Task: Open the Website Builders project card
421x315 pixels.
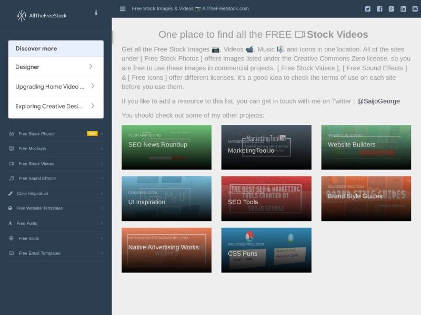Action: tap(366, 148)
